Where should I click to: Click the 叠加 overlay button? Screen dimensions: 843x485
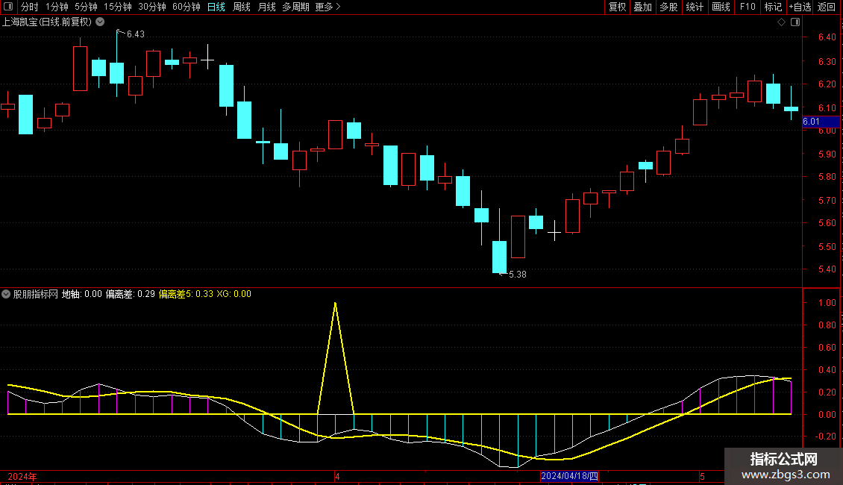coord(642,7)
